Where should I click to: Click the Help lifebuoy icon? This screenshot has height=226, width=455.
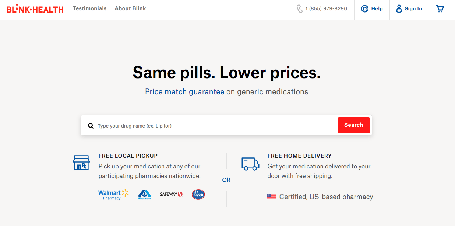[365, 9]
